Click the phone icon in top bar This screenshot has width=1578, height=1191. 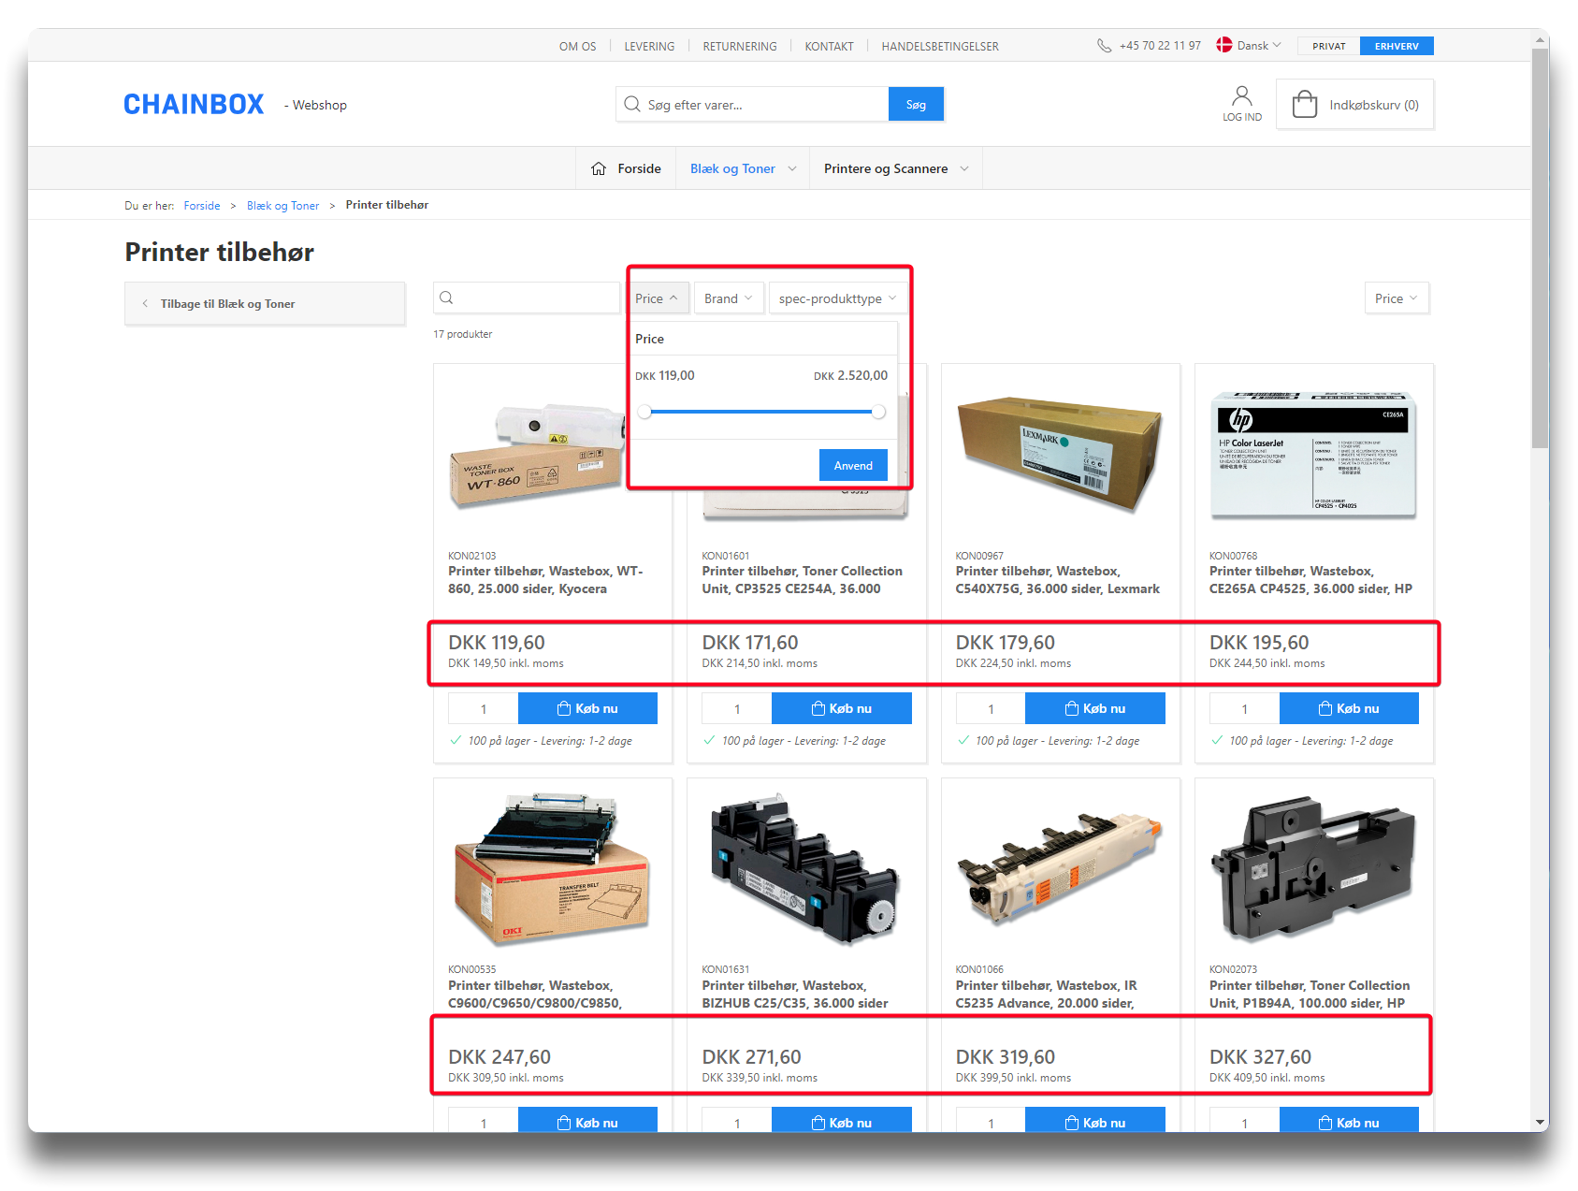coord(1104,46)
